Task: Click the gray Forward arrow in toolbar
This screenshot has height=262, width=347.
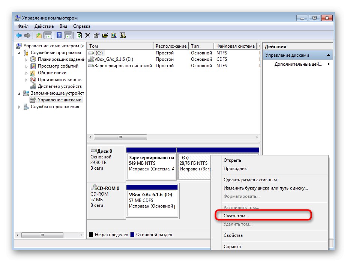Action: click(27, 35)
